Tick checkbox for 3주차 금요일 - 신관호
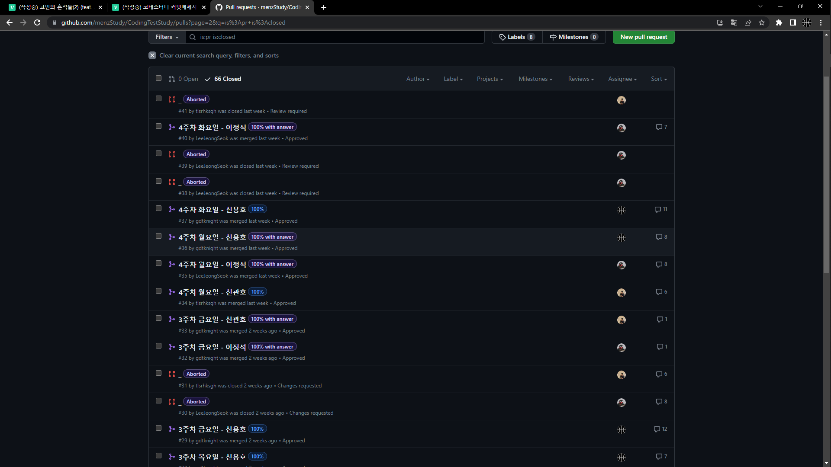The width and height of the screenshot is (831, 467). point(158,318)
